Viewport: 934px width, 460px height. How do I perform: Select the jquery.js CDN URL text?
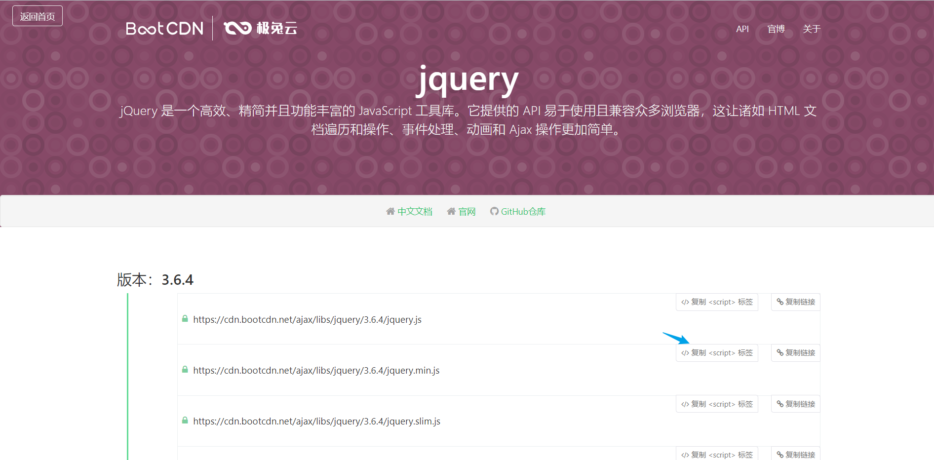(x=307, y=319)
